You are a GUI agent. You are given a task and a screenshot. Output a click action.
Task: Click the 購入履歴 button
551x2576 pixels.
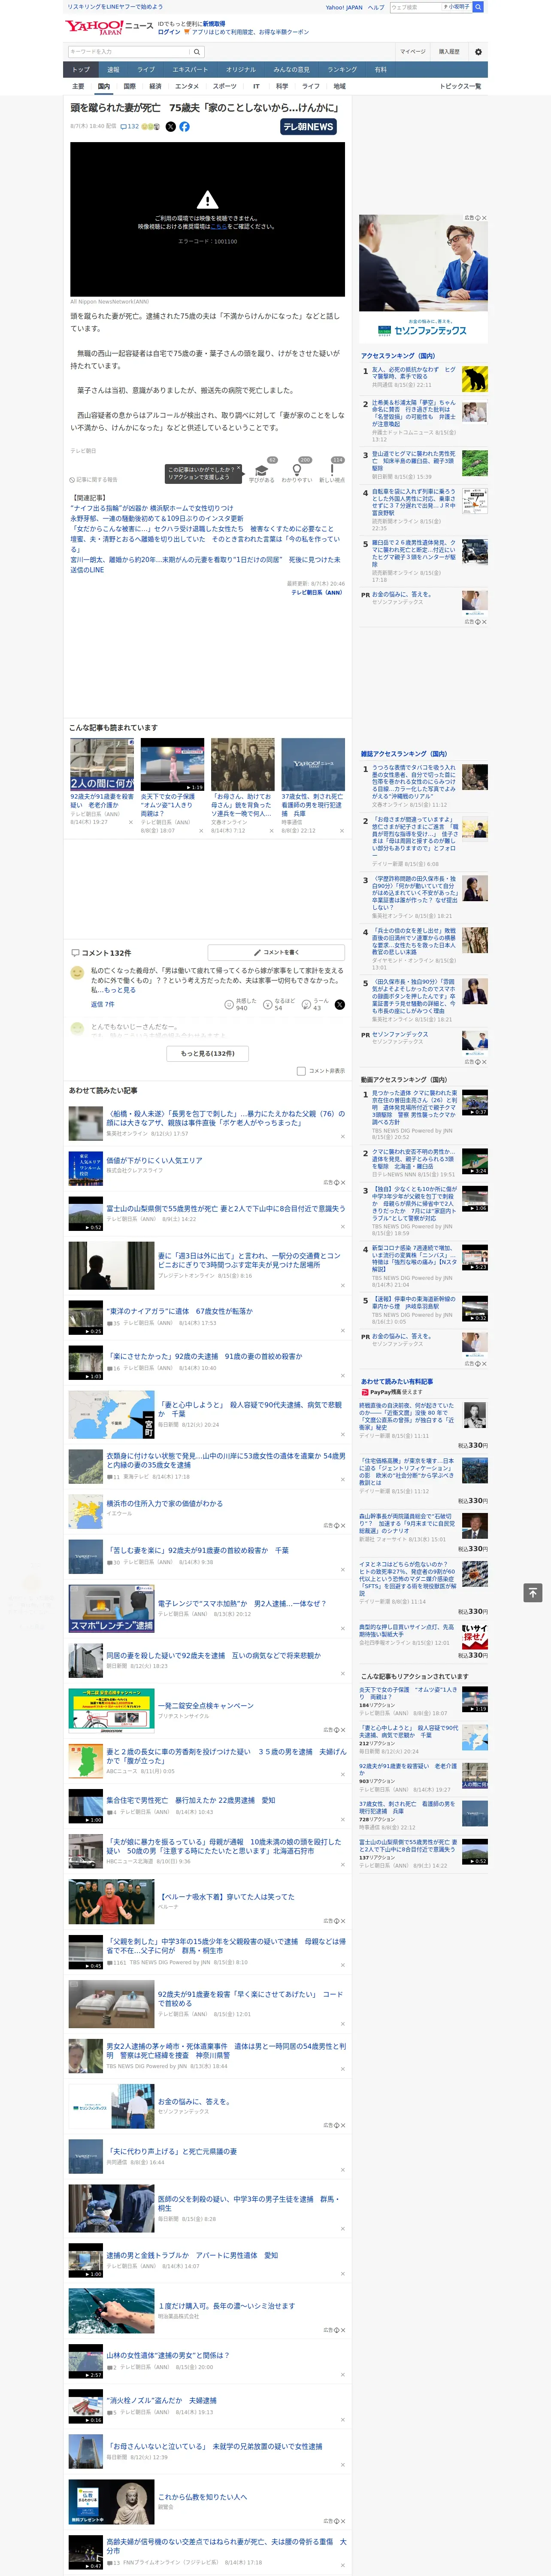click(x=449, y=51)
